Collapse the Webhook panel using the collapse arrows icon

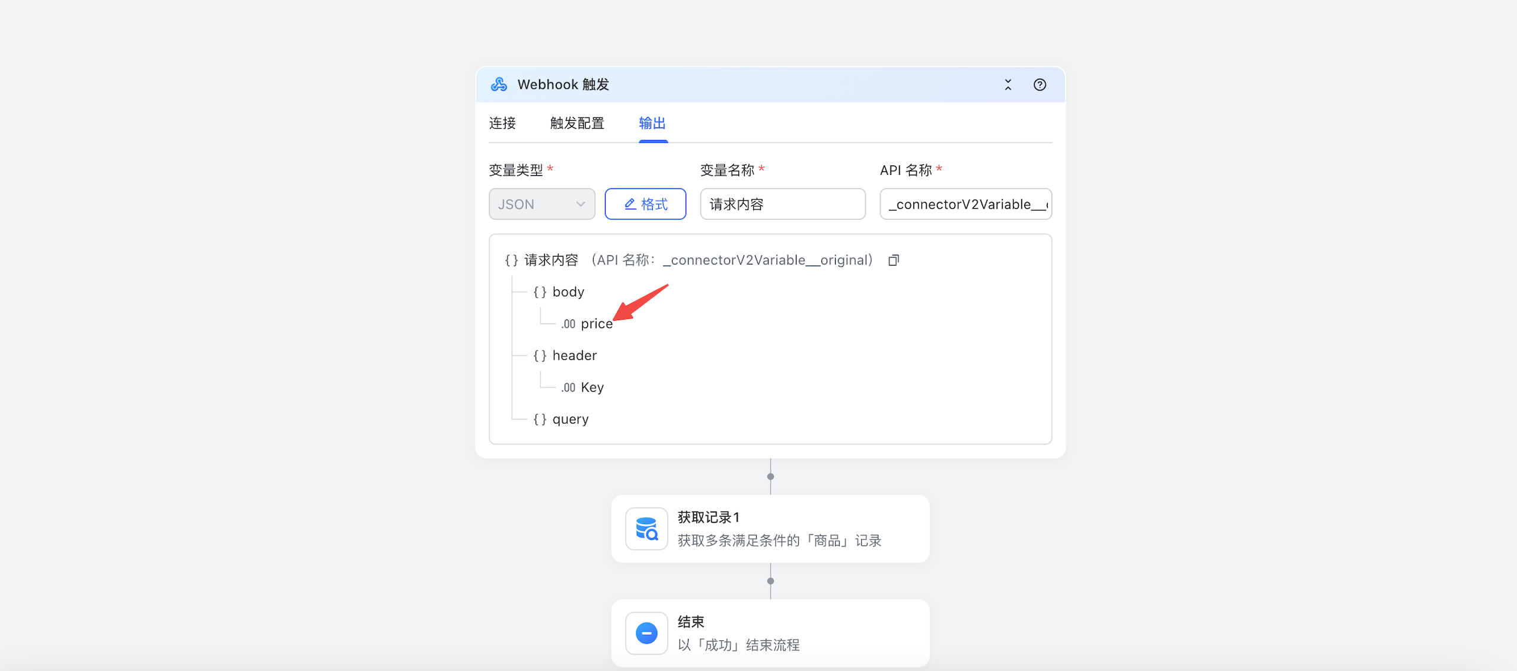tap(1008, 85)
